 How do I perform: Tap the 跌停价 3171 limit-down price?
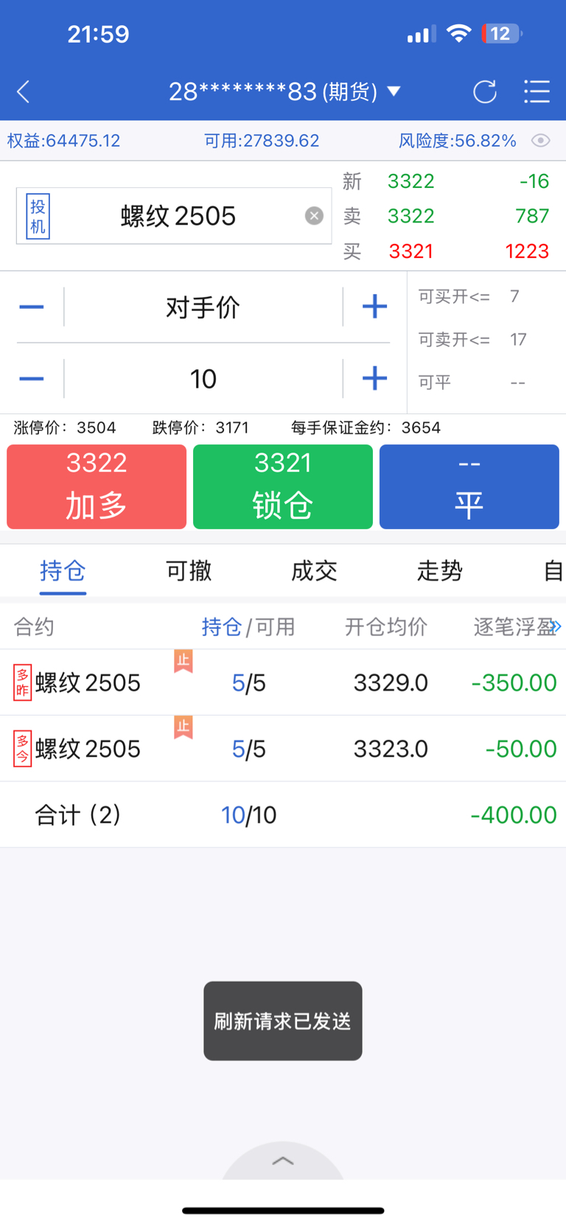pos(200,427)
